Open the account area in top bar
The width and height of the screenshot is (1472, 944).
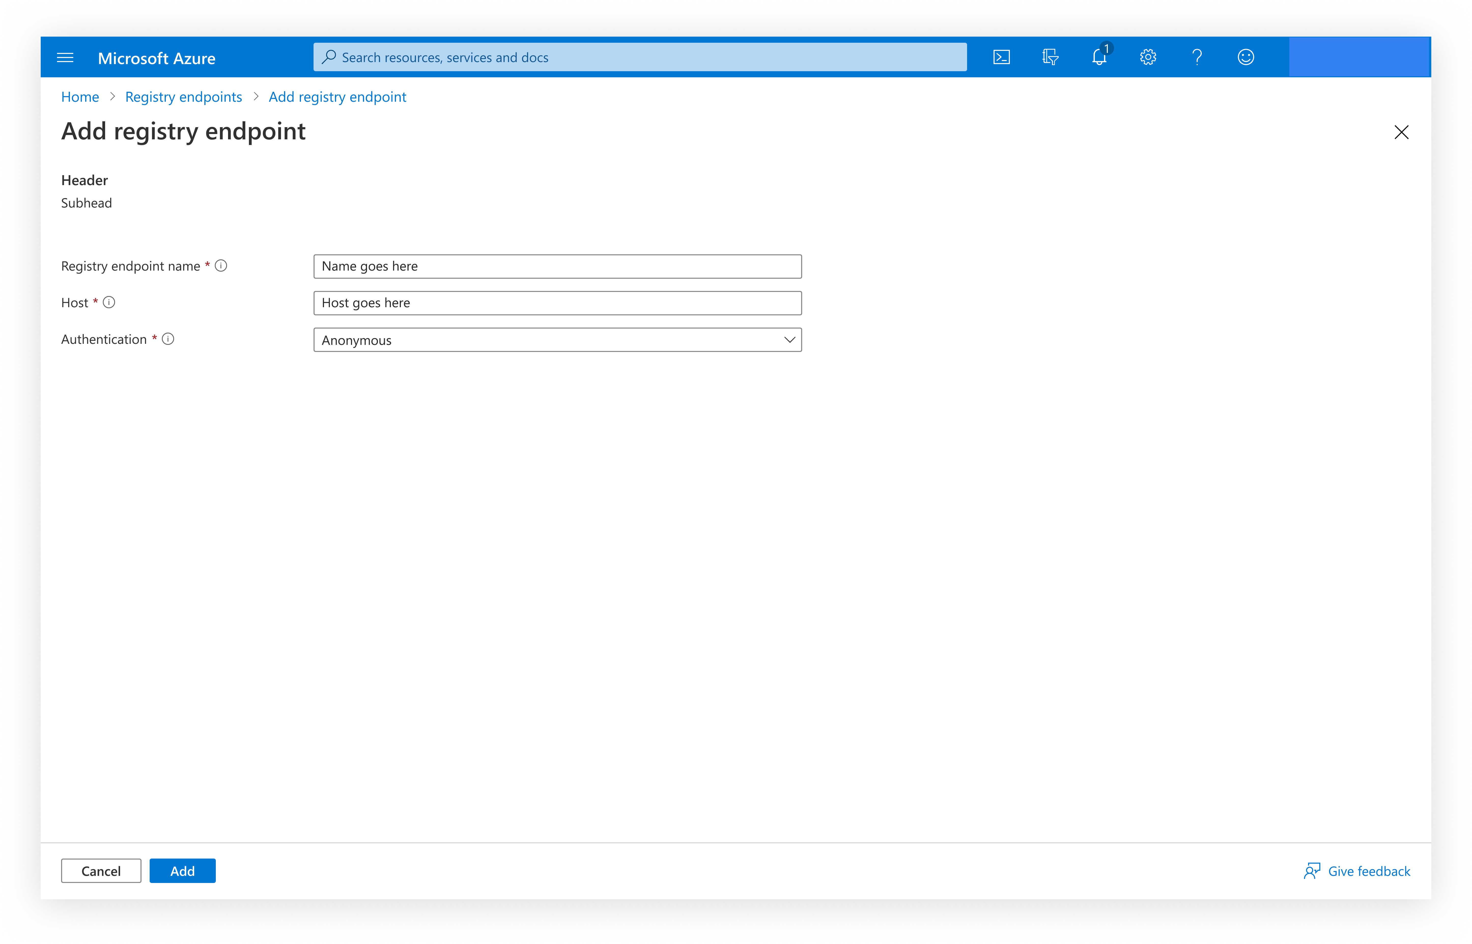(1359, 57)
